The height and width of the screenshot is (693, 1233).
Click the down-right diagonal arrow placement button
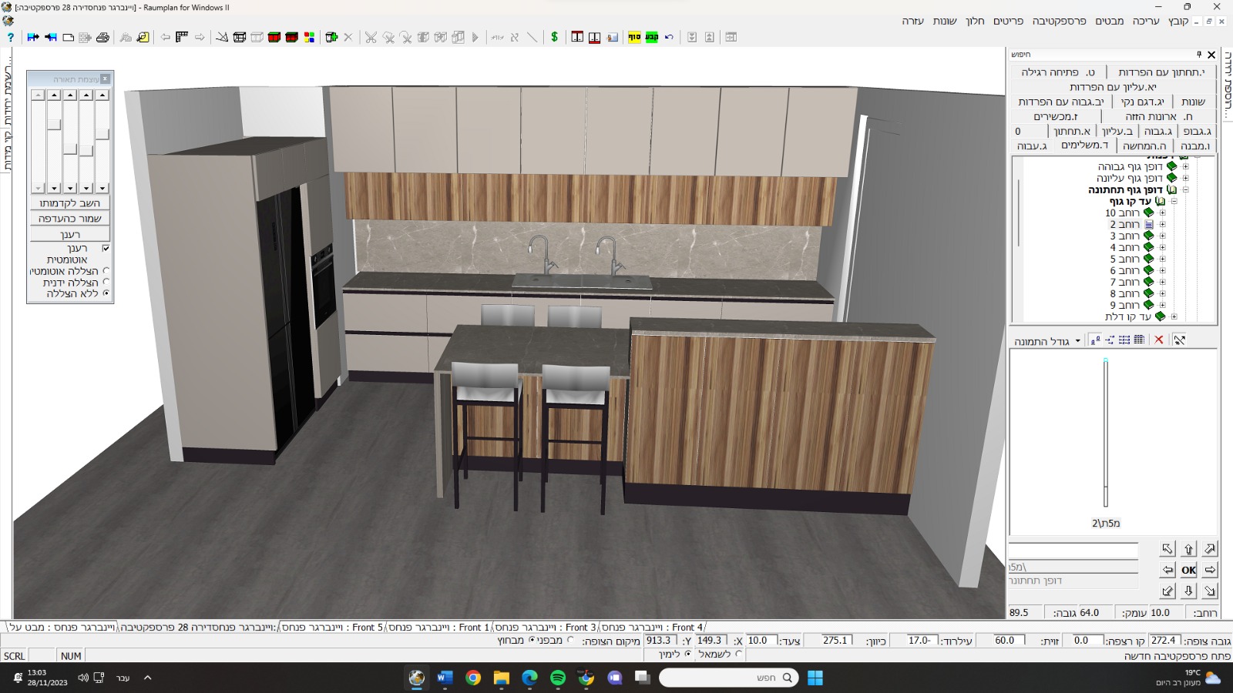[x=1210, y=591]
